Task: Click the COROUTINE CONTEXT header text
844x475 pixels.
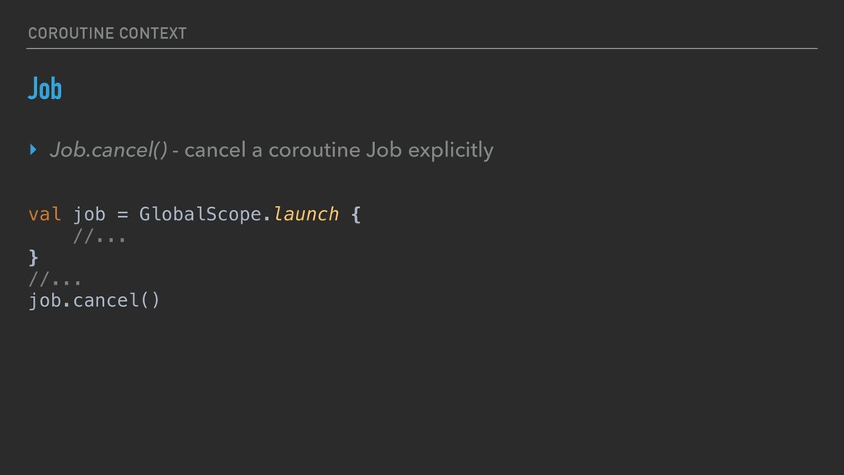Action: (x=107, y=33)
